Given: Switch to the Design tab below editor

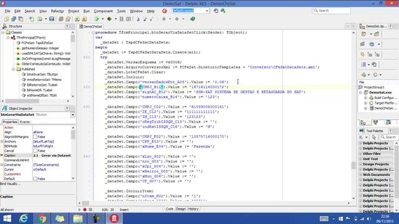Looking at the screenshot, I should (x=181, y=209).
